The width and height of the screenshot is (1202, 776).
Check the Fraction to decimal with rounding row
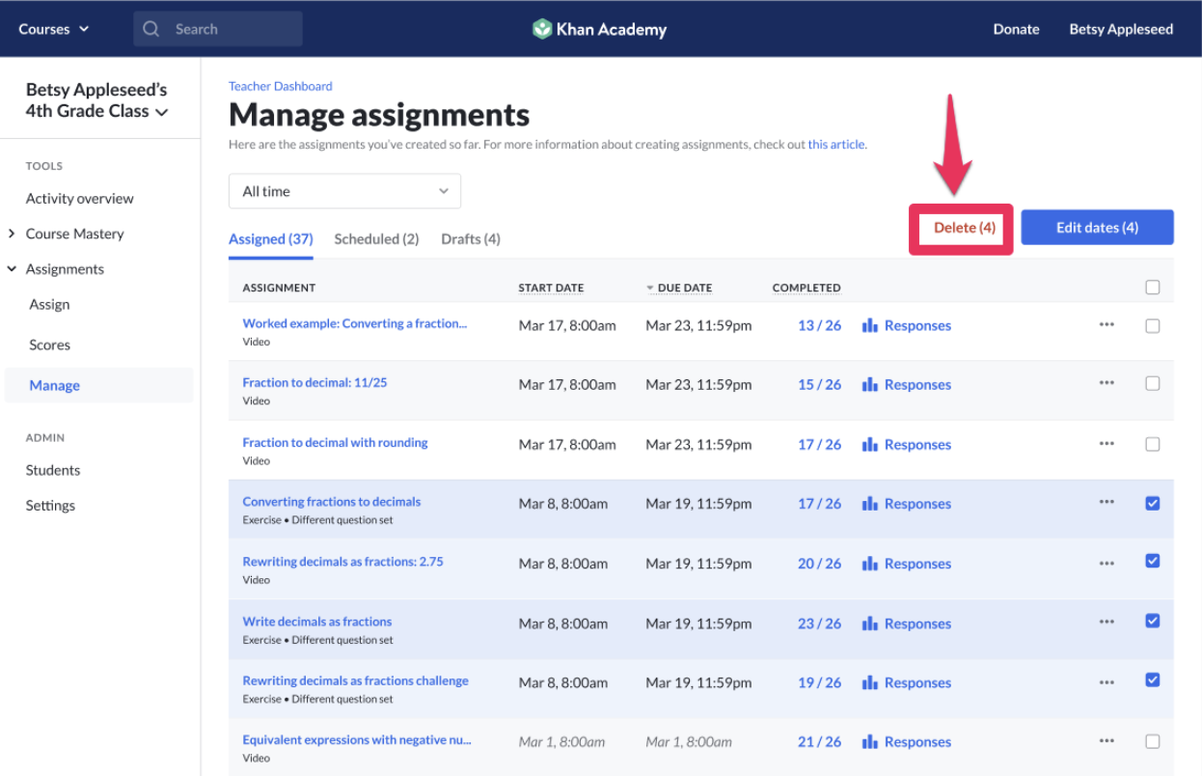(x=1152, y=445)
